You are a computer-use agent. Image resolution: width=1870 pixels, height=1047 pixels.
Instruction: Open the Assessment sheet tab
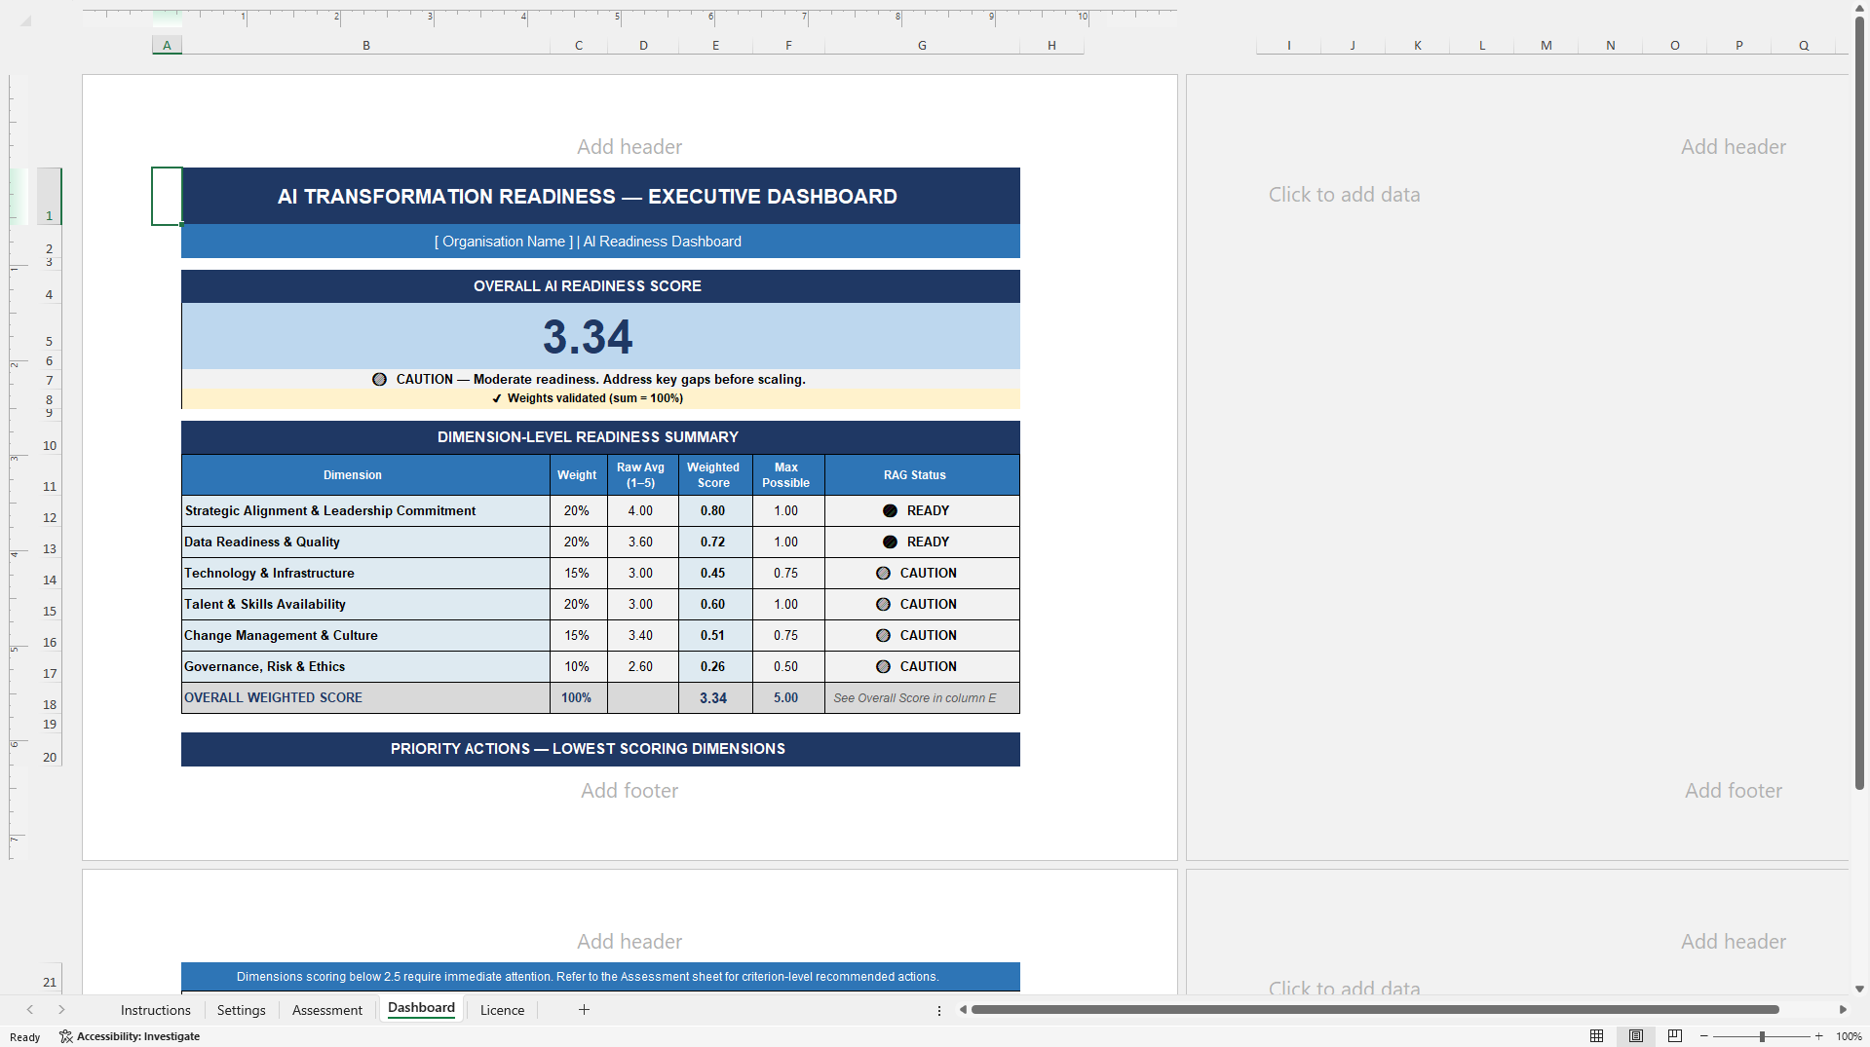pyautogui.click(x=327, y=1010)
